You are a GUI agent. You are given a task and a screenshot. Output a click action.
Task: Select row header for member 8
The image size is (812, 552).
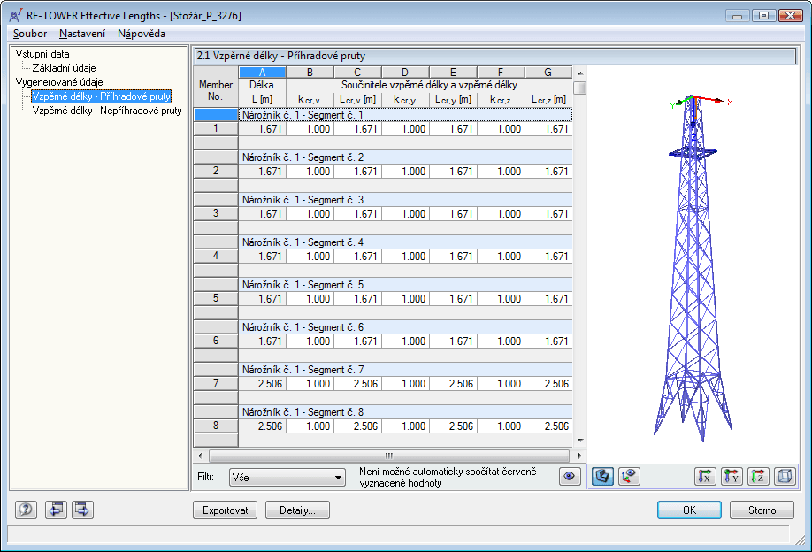(216, 425)
